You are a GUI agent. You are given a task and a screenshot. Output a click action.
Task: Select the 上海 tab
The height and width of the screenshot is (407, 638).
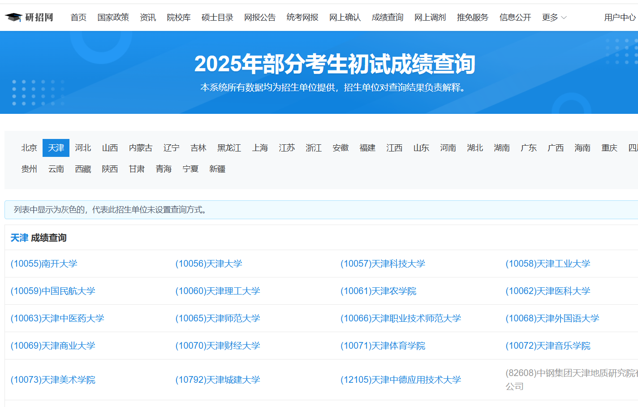coord(260,148)
